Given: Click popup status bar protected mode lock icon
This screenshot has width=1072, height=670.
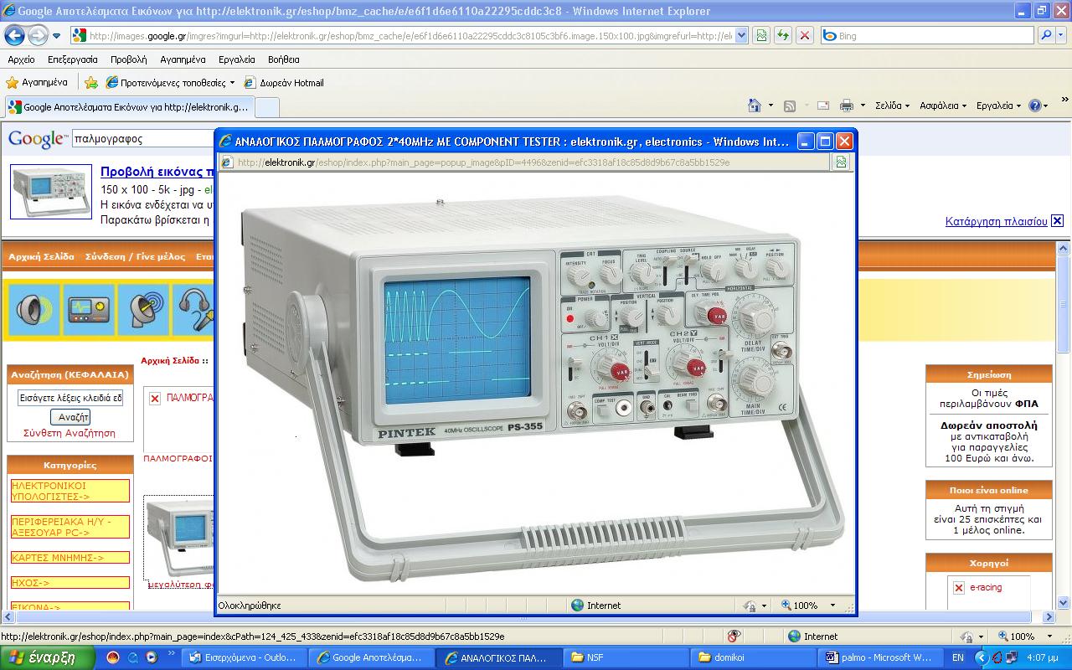Looking at the screenshot, I should [x=751, y=606].
